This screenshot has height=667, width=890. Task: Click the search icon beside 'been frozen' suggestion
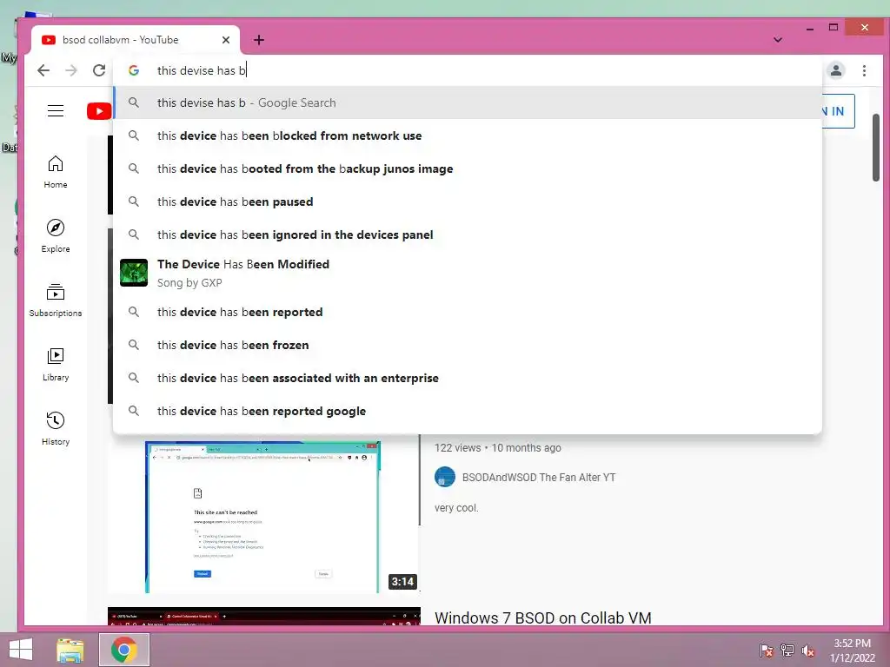[134, 345]
